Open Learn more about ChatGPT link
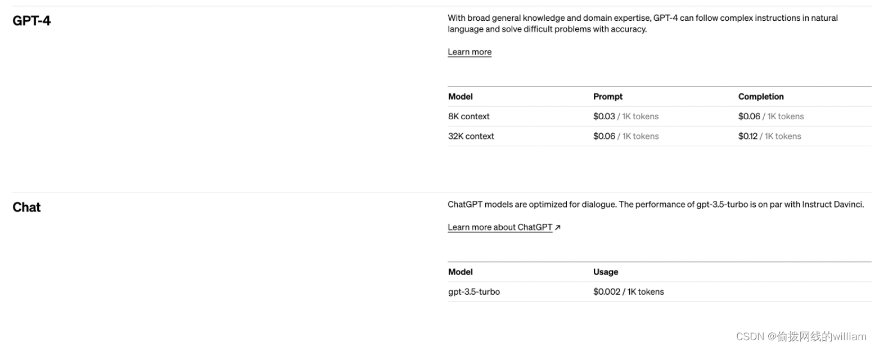The image size is (875, 347). pos(500,227)
